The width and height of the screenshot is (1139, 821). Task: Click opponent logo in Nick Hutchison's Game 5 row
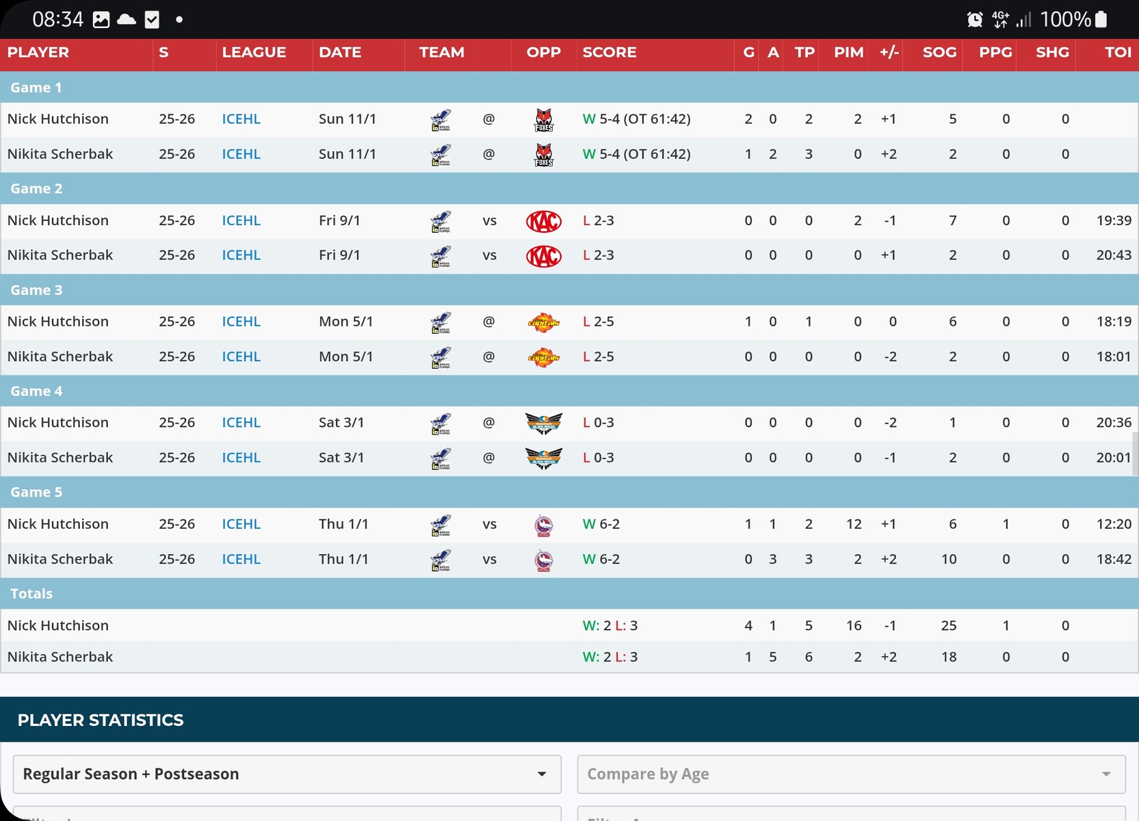pyautogui.click(x=543, y=525)
